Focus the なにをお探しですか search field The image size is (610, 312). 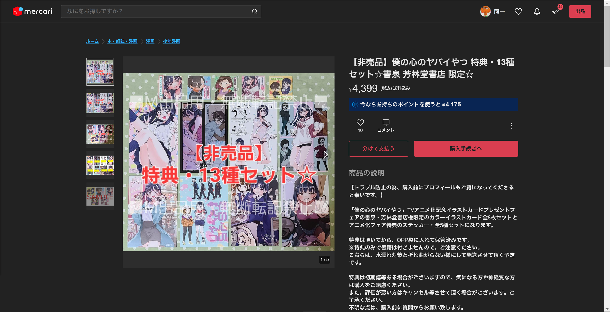click(x=156, y=11)
